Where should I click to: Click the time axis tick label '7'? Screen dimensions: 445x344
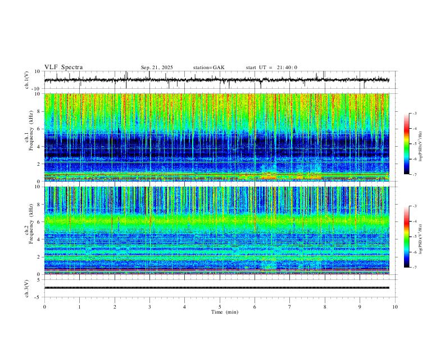290,307
